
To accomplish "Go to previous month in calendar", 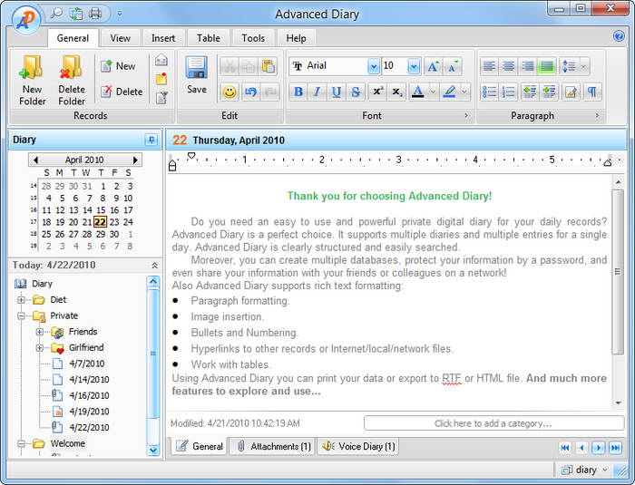I will pos(35,160).
